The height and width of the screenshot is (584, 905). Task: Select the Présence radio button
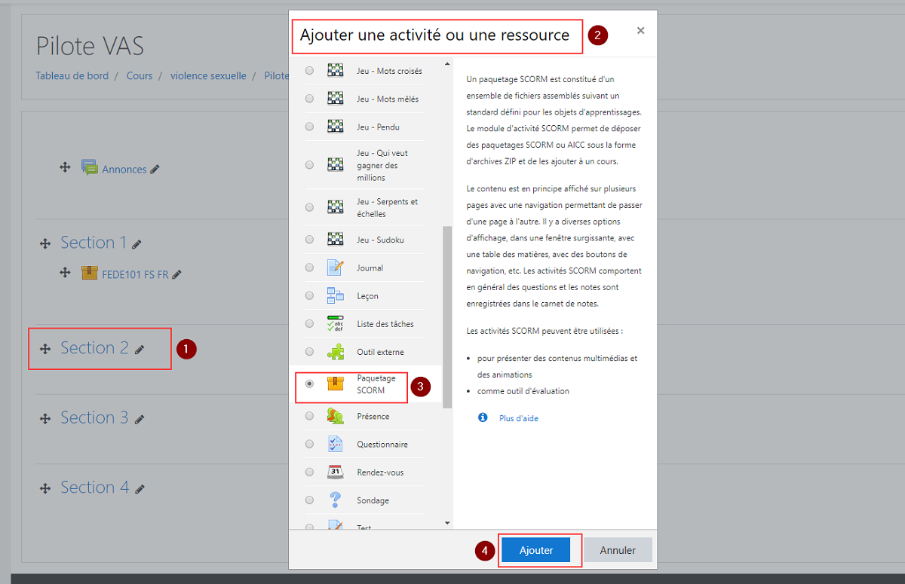click(x=309, y=416)
